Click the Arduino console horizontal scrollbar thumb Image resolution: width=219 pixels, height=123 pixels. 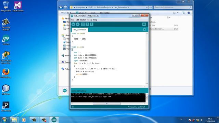pyautogui.click(x=107, y=104)
